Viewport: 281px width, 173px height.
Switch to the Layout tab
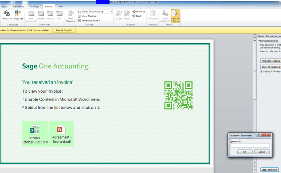(x=4, y=6)
